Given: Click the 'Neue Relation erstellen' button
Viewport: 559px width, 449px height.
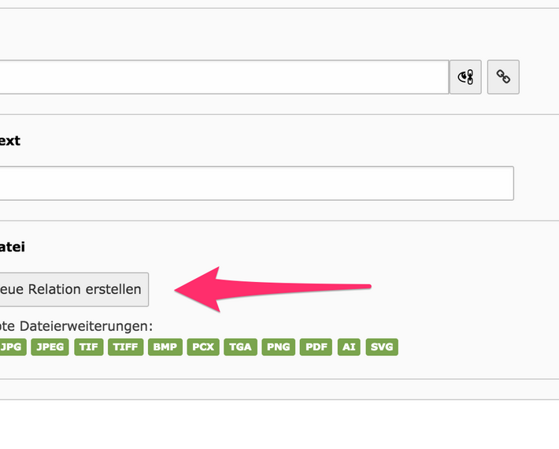Looking at the screenshot, I should click(73, 289).
